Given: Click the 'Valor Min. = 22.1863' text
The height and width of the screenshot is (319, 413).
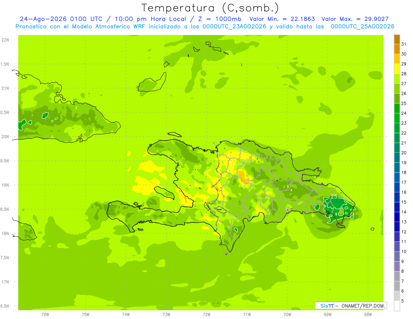Looking at the screenshot, I should click(282, 19).
